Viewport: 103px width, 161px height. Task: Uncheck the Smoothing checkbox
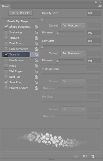(6, 82)
